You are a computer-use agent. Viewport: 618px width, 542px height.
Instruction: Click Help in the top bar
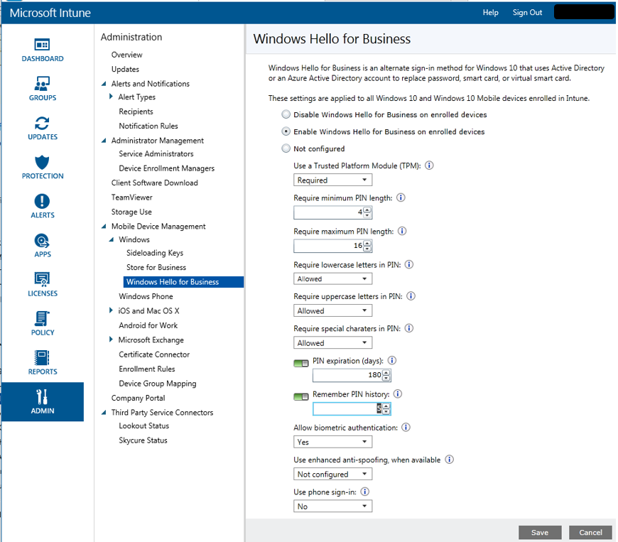click(x=490, y=12)
